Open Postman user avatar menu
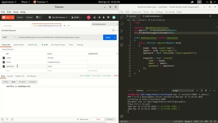The image size is (218, 123). tap(114, 17)
